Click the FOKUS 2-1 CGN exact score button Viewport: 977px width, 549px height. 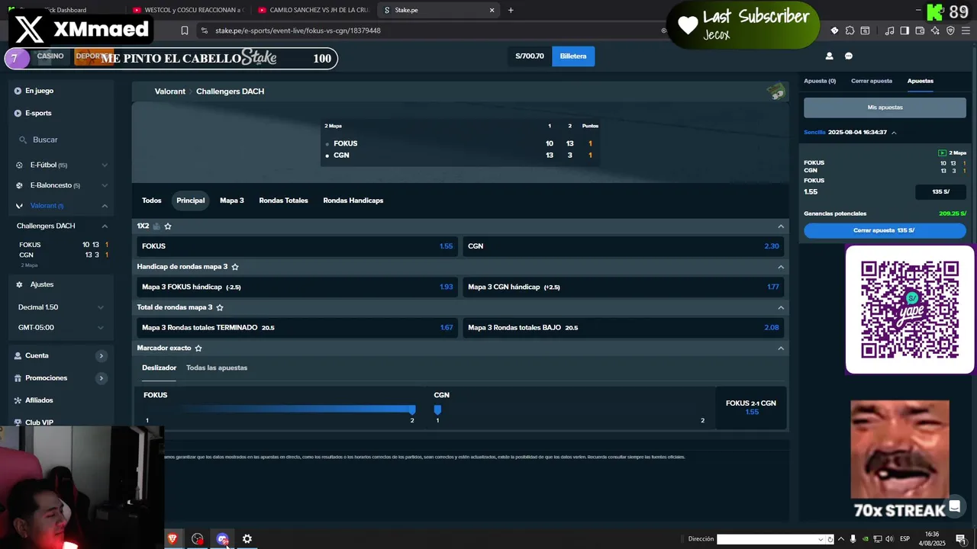click(751, 407)
